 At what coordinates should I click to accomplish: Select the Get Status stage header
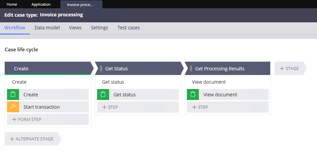(x=139, y=68)
